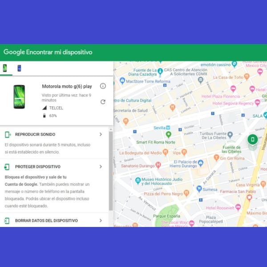Click the green device location marker on map
This screenshot has height=267, width=267.
click(x=253, y=140)
